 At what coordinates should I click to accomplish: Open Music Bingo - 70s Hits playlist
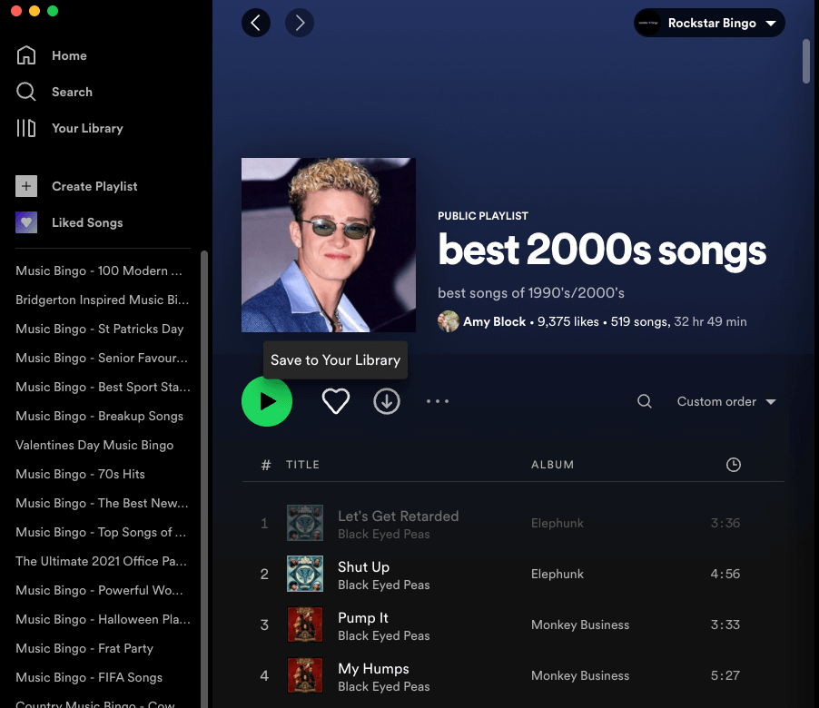(81, 474)
